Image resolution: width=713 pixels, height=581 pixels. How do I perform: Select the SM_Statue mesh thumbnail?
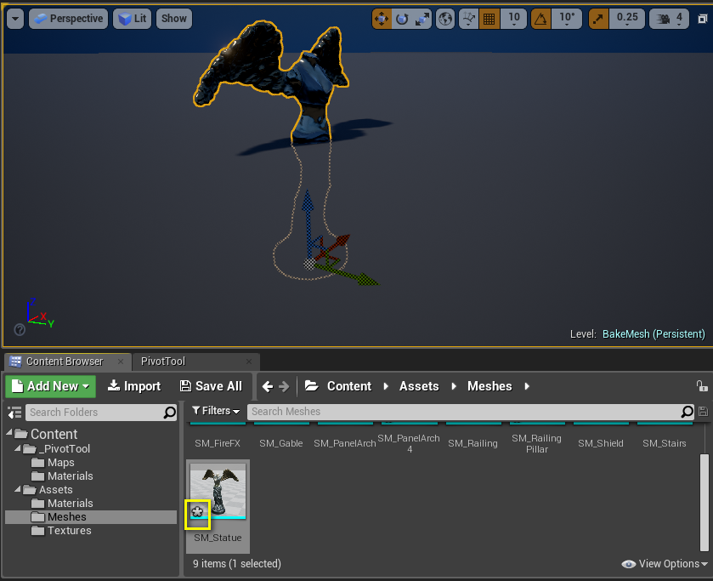[x=218, y=493]
